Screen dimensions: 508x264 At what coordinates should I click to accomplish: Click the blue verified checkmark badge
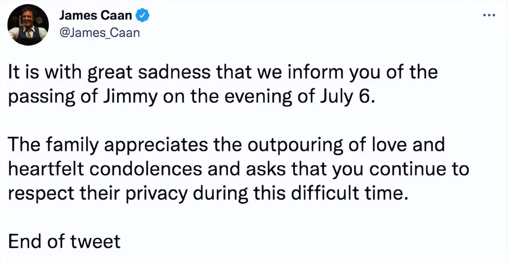click(142, 16)
